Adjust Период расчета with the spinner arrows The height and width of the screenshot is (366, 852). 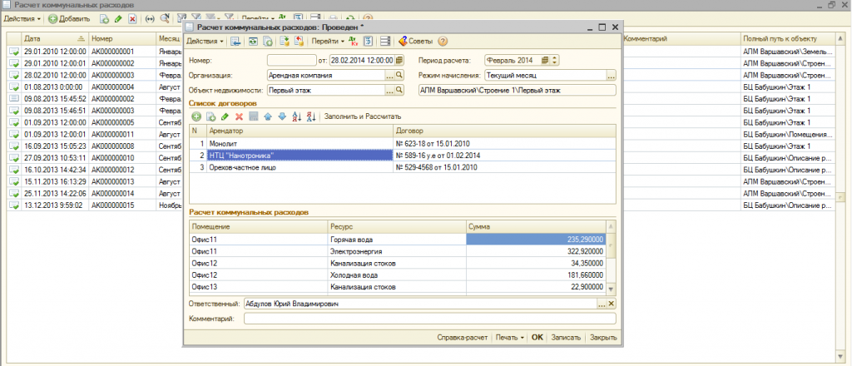point(556,60)
